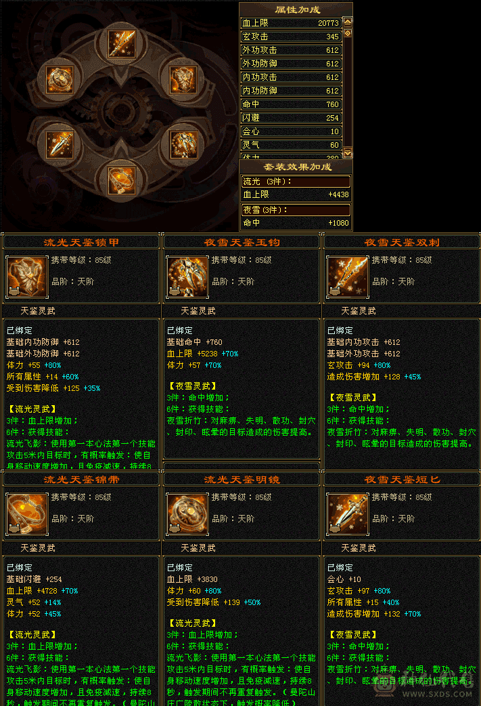This screenshot has height=706, width=481.
Task: Click the 夜雪天鉴双刺 item thumbnail
Action: tap(348, 277)
